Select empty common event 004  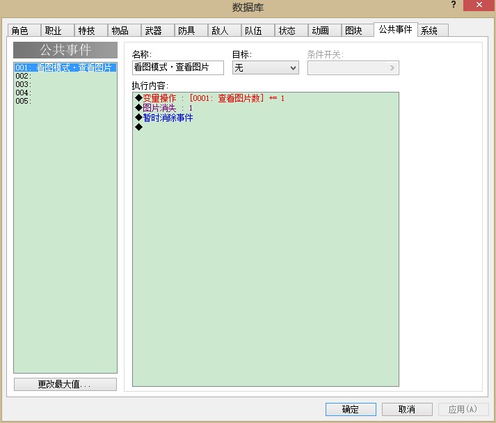pos(65,93)
